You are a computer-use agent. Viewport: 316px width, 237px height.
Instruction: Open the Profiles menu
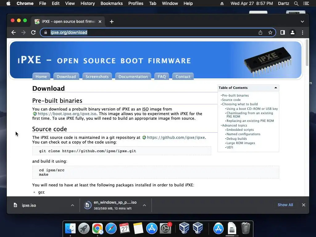pyautogui.click(x=136, y=3)
